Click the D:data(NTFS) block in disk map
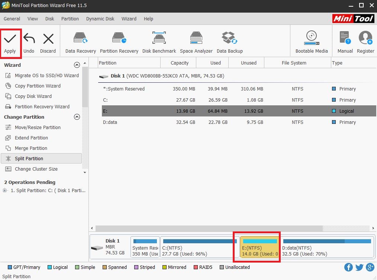Screen dimensions: 377x280 point(327,247)
